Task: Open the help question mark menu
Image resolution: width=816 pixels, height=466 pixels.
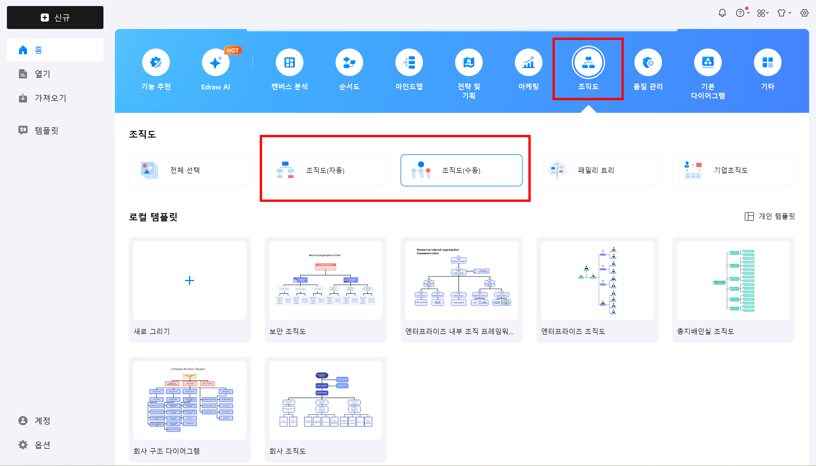Action: click(742, 13)
